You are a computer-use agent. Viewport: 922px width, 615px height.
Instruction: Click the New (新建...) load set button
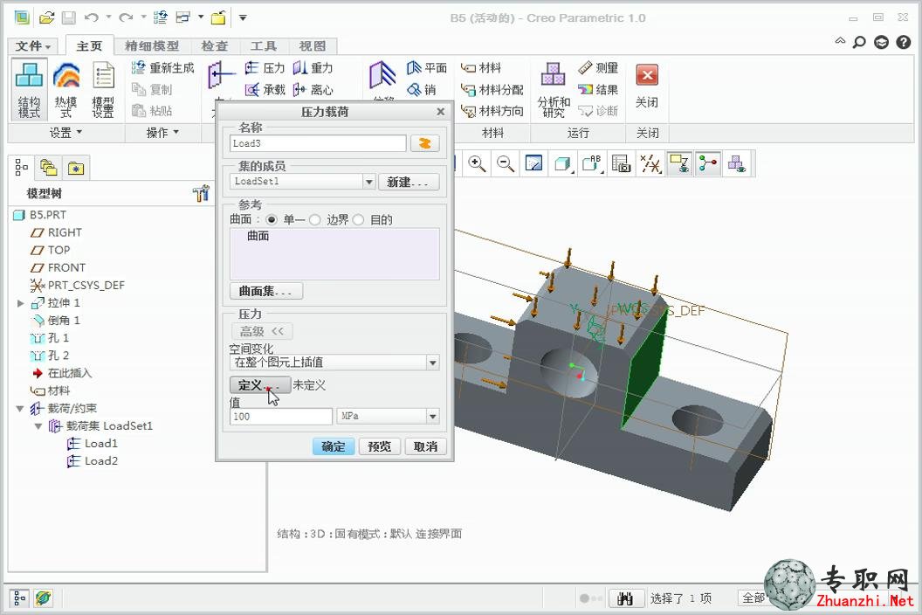pos(409,182)
